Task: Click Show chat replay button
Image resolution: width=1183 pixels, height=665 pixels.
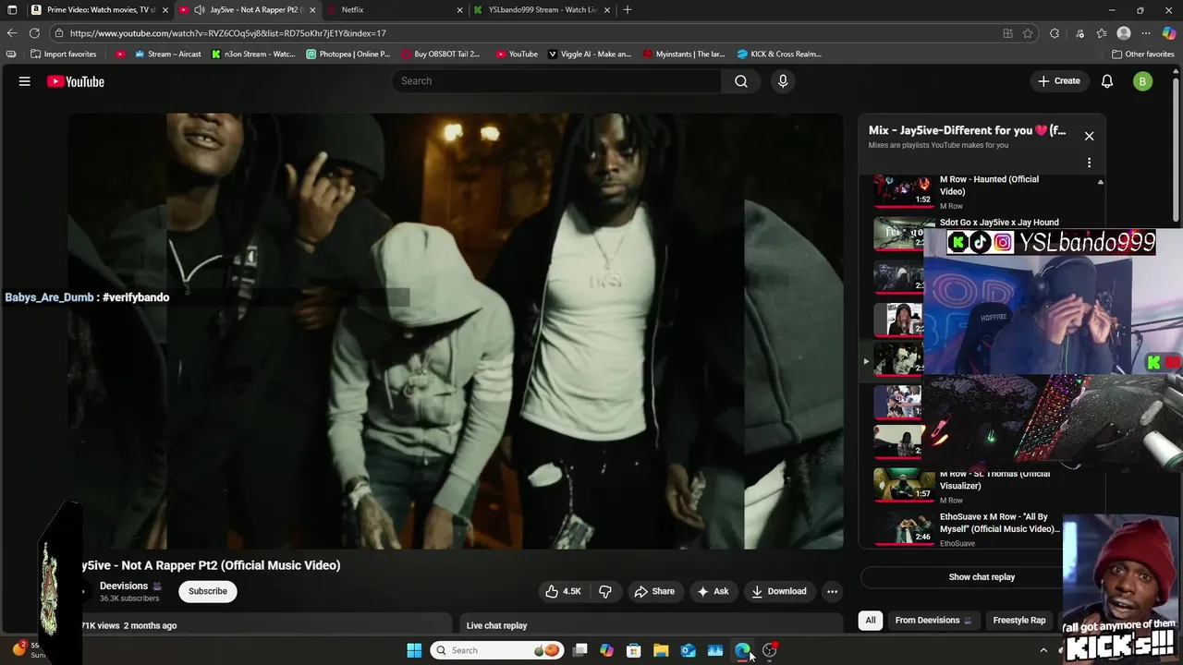Action: tap(982, 577)
